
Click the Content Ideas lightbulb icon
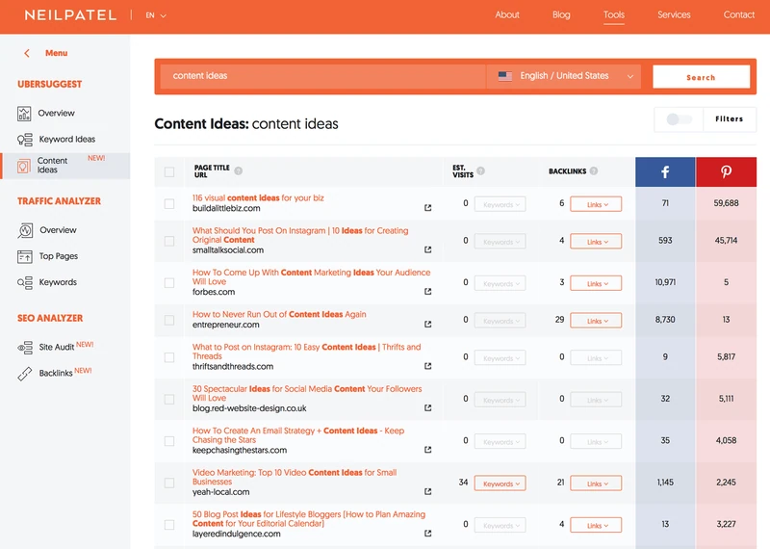pyautogui.click(x=23, y=166)
